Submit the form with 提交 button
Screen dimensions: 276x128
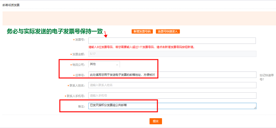point(156,121)
